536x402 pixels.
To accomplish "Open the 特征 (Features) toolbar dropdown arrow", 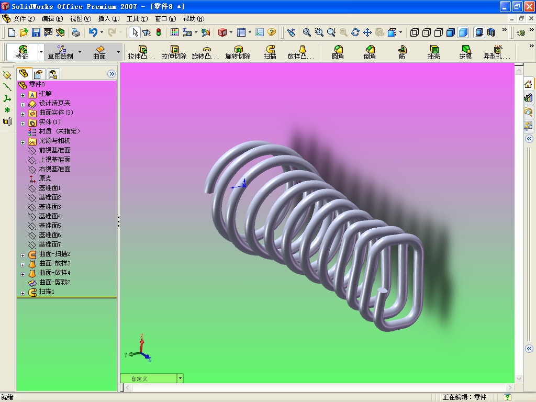I will pos(41,52).
